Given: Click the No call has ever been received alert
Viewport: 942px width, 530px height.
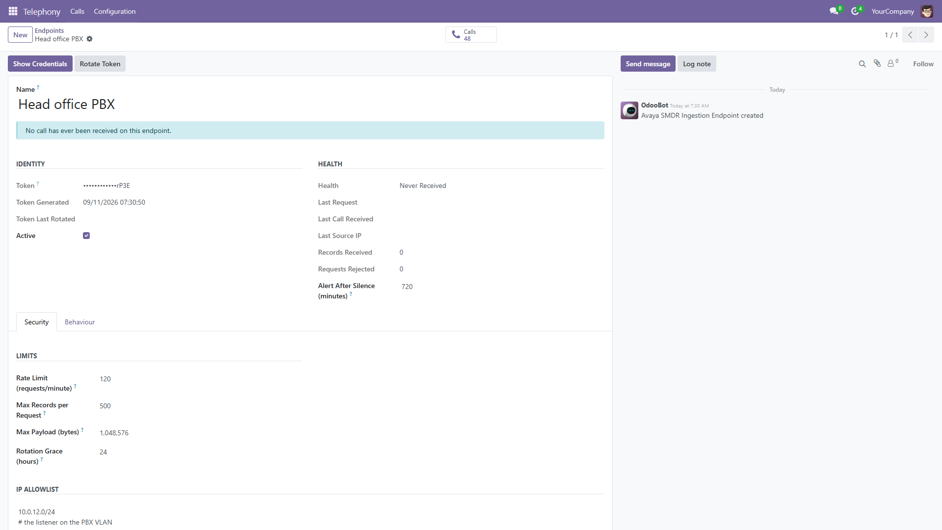Looking at the screenshot, I should pos(310,131).
